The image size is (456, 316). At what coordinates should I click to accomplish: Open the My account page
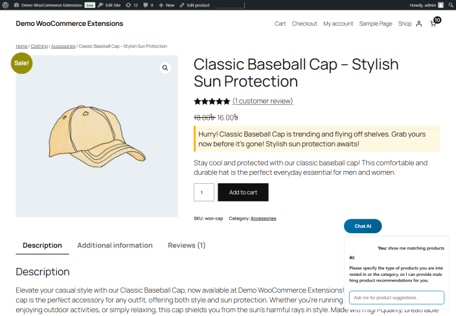338,23
